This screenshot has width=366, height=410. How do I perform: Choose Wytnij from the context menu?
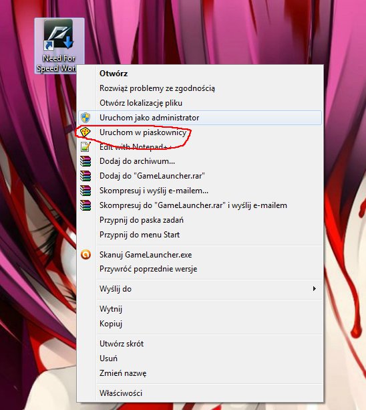click(200, 309)
